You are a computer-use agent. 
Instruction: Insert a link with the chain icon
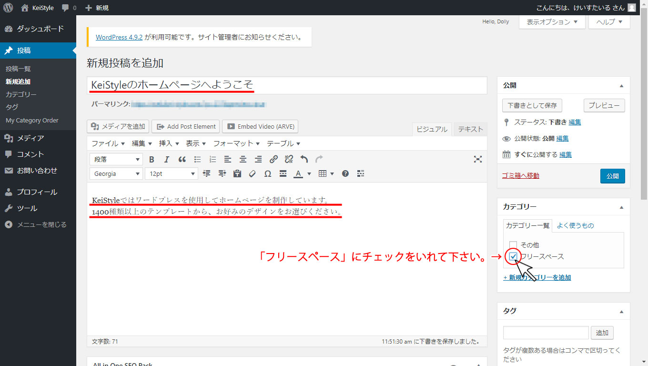click(x=273, y=160)
